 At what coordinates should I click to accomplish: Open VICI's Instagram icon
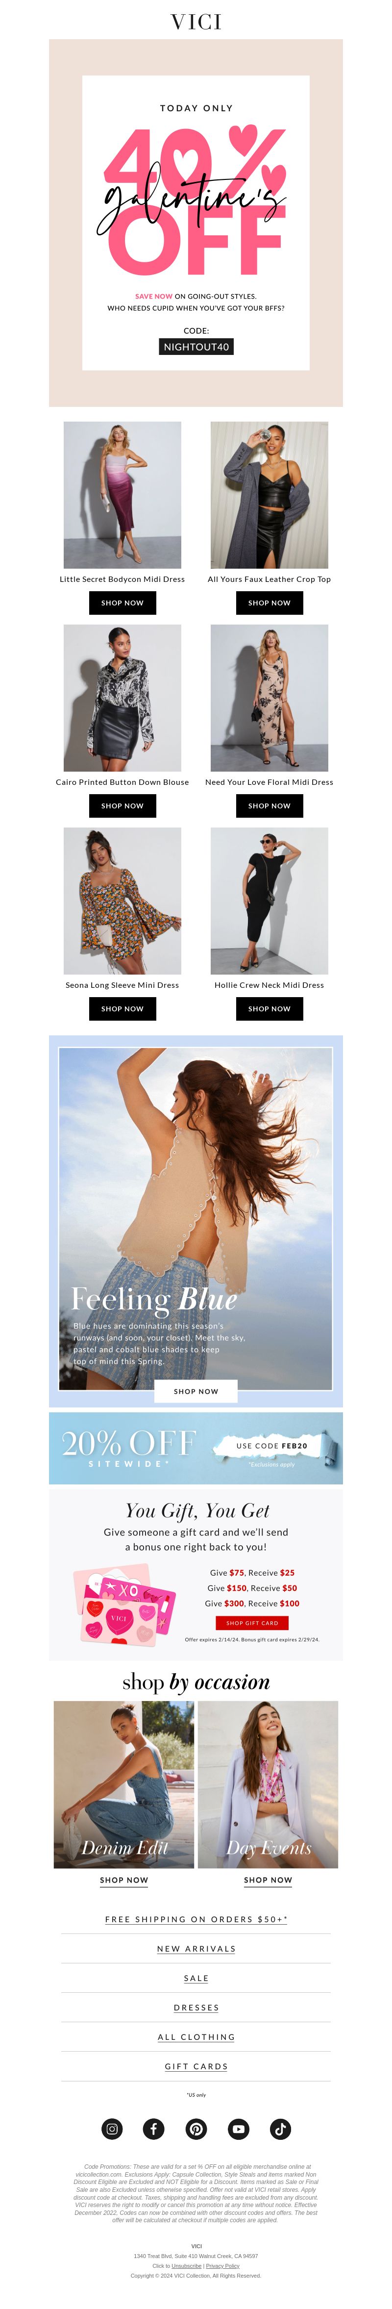[112, 2129]
